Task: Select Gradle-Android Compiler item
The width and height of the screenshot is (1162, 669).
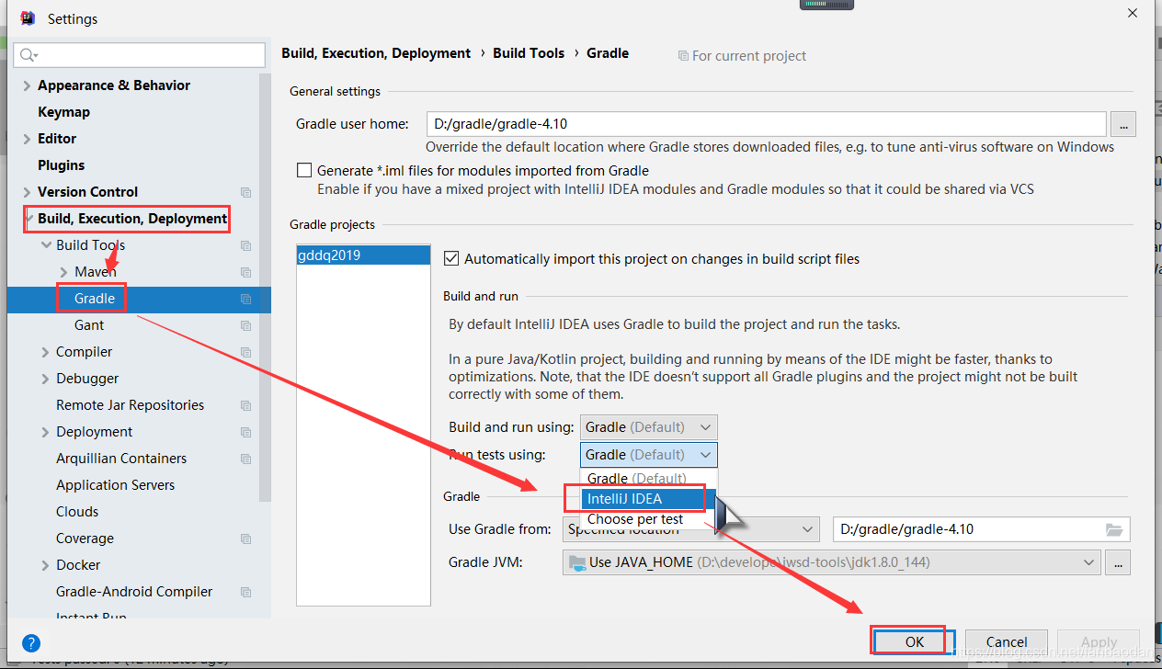Action: point(134,592)
